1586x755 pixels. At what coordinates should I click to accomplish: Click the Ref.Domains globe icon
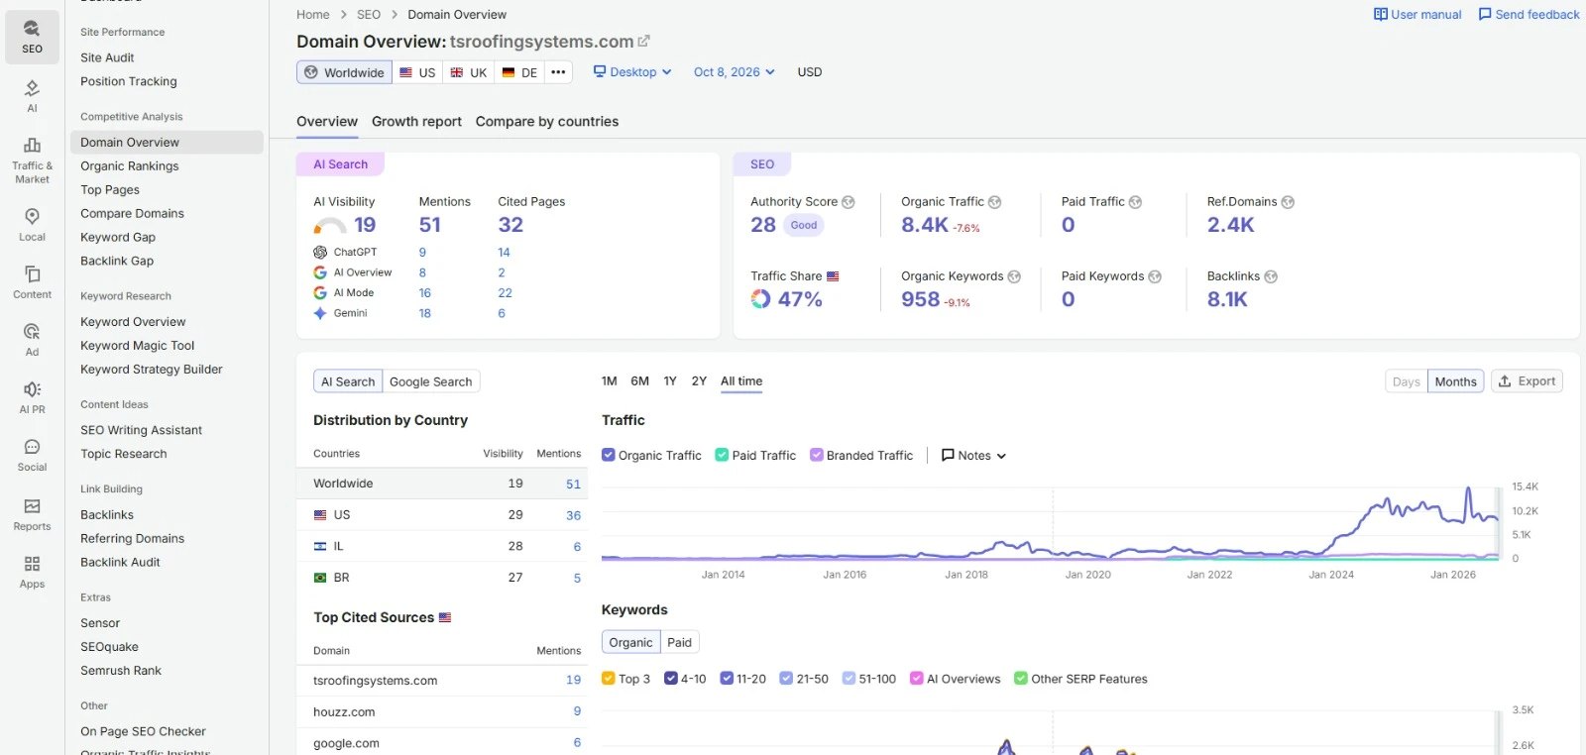click(x=1288, y=202)
